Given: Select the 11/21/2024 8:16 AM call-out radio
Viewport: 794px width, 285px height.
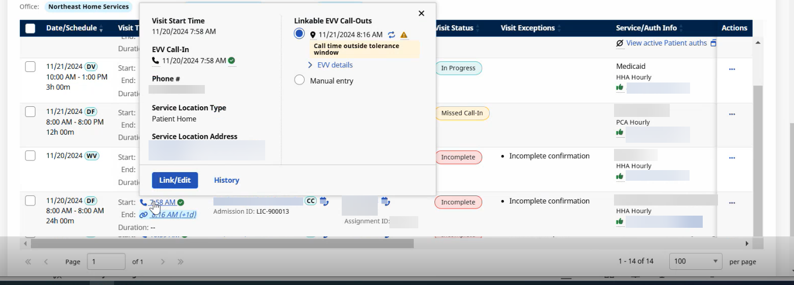Looking at the screenshot, I should [x=299, y=33].
